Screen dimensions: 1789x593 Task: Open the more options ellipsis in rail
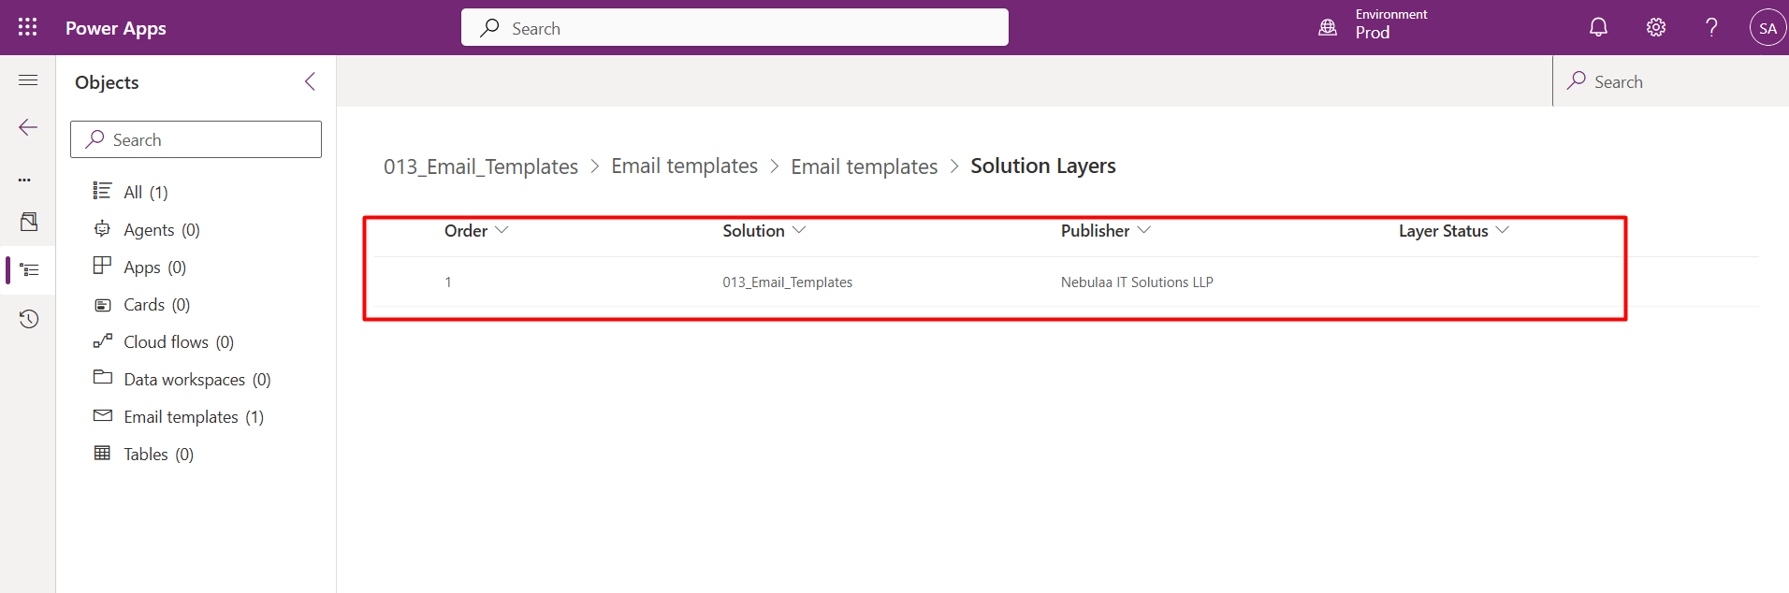coord(24,179)
